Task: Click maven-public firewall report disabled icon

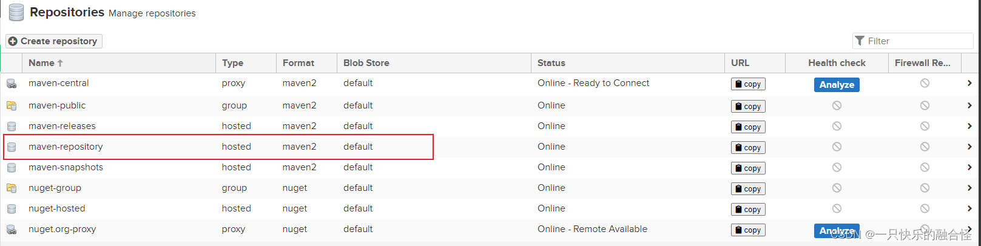Action: pyautogui.click(x=925, y=105)
